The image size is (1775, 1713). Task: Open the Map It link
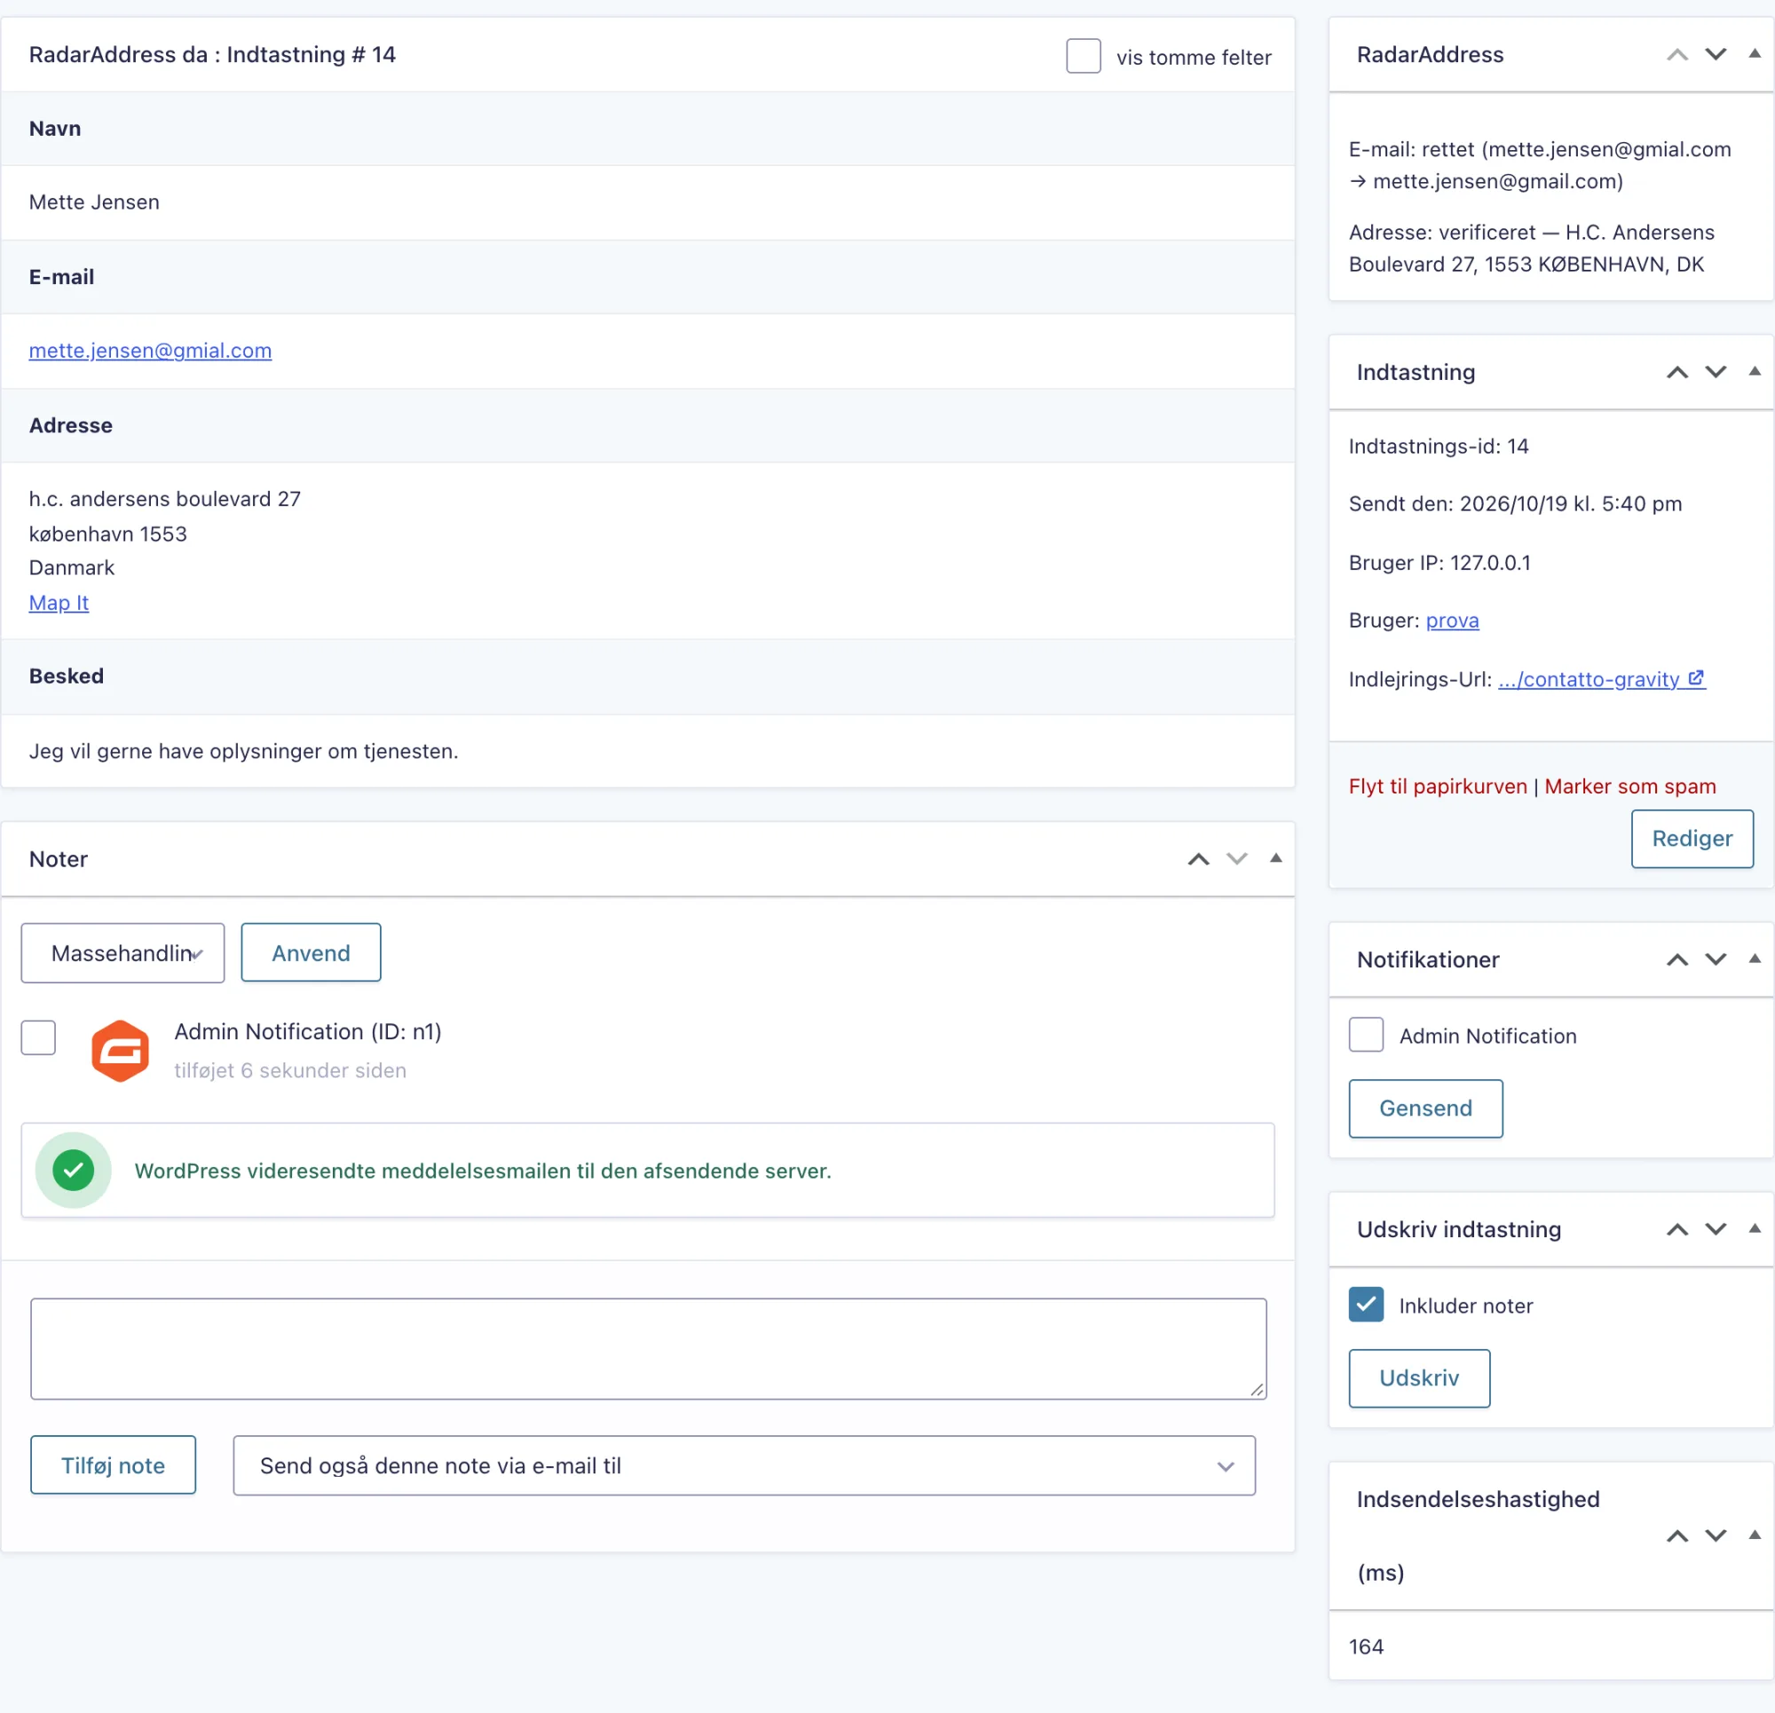(59, 603)
